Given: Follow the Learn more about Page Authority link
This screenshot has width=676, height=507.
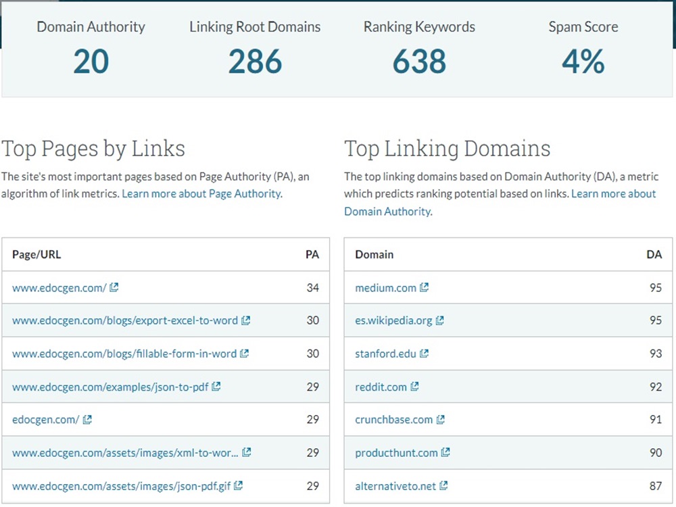Looking at the screenshot, I should 201,193.
